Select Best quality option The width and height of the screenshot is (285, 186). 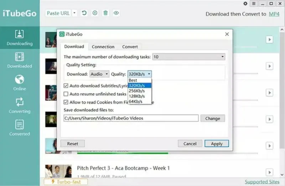coord(140,80)
